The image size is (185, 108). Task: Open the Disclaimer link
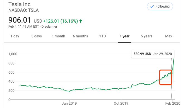[x=49, y=27]
